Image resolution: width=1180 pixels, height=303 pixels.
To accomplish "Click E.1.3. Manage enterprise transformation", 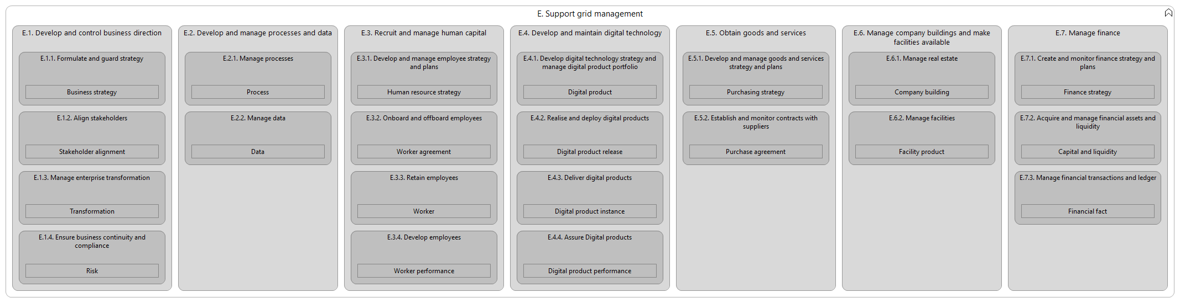I will coord(92,178).
